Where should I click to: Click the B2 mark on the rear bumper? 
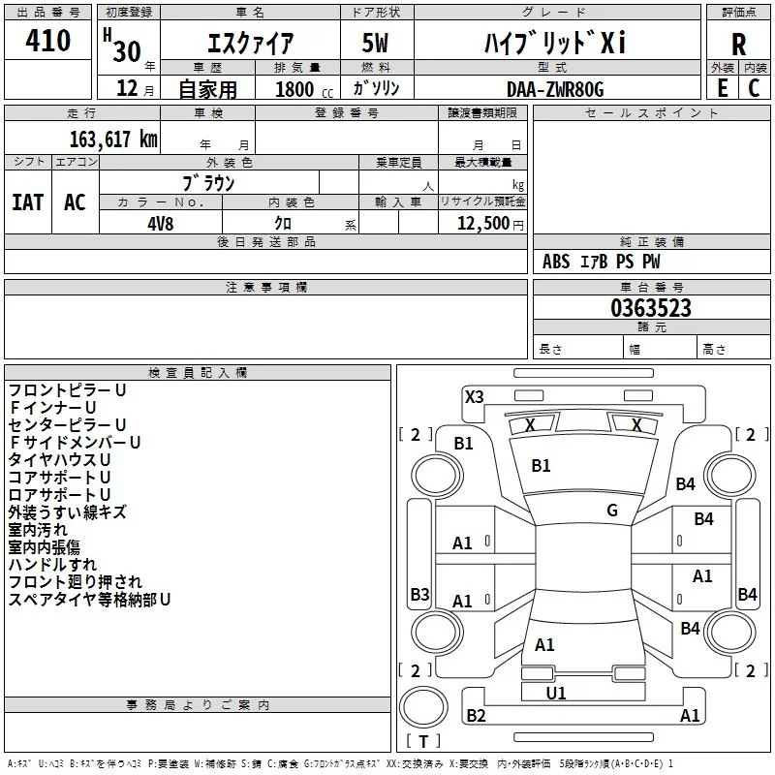click(476, 716)
